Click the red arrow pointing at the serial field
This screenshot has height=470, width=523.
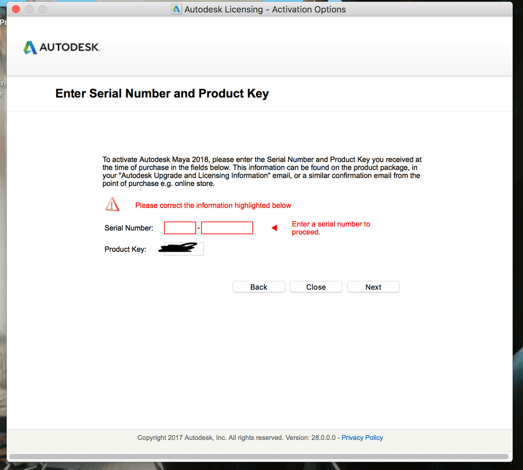pyautogui.click(x=274, y=228)
